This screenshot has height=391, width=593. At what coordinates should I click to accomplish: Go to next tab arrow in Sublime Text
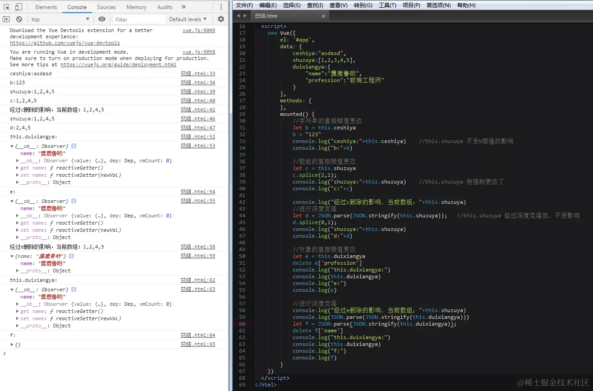(245, 15)
